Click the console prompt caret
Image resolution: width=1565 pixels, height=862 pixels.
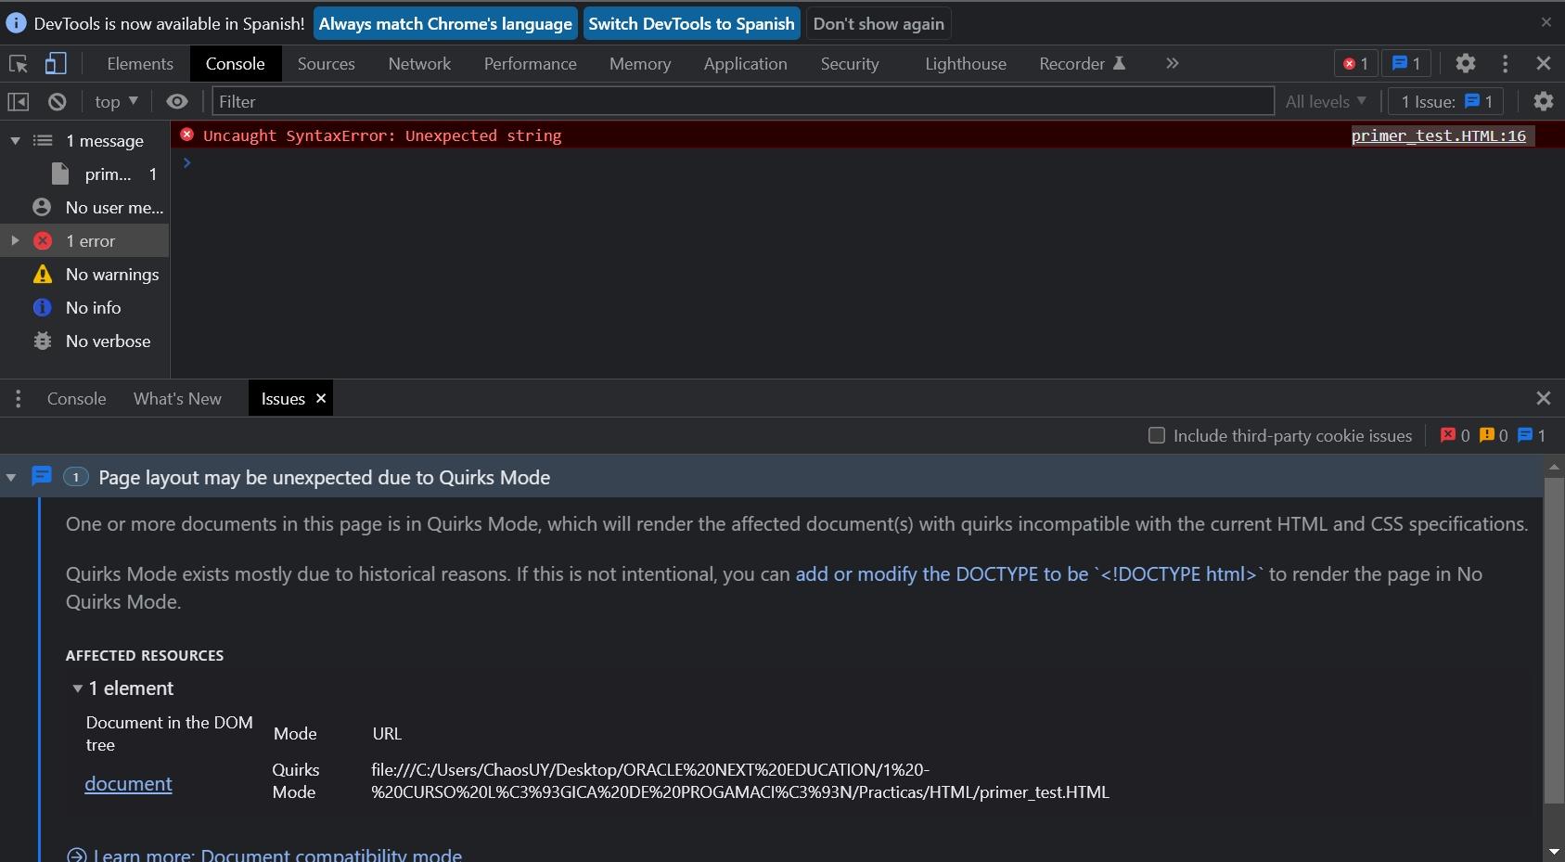point(186,162)
